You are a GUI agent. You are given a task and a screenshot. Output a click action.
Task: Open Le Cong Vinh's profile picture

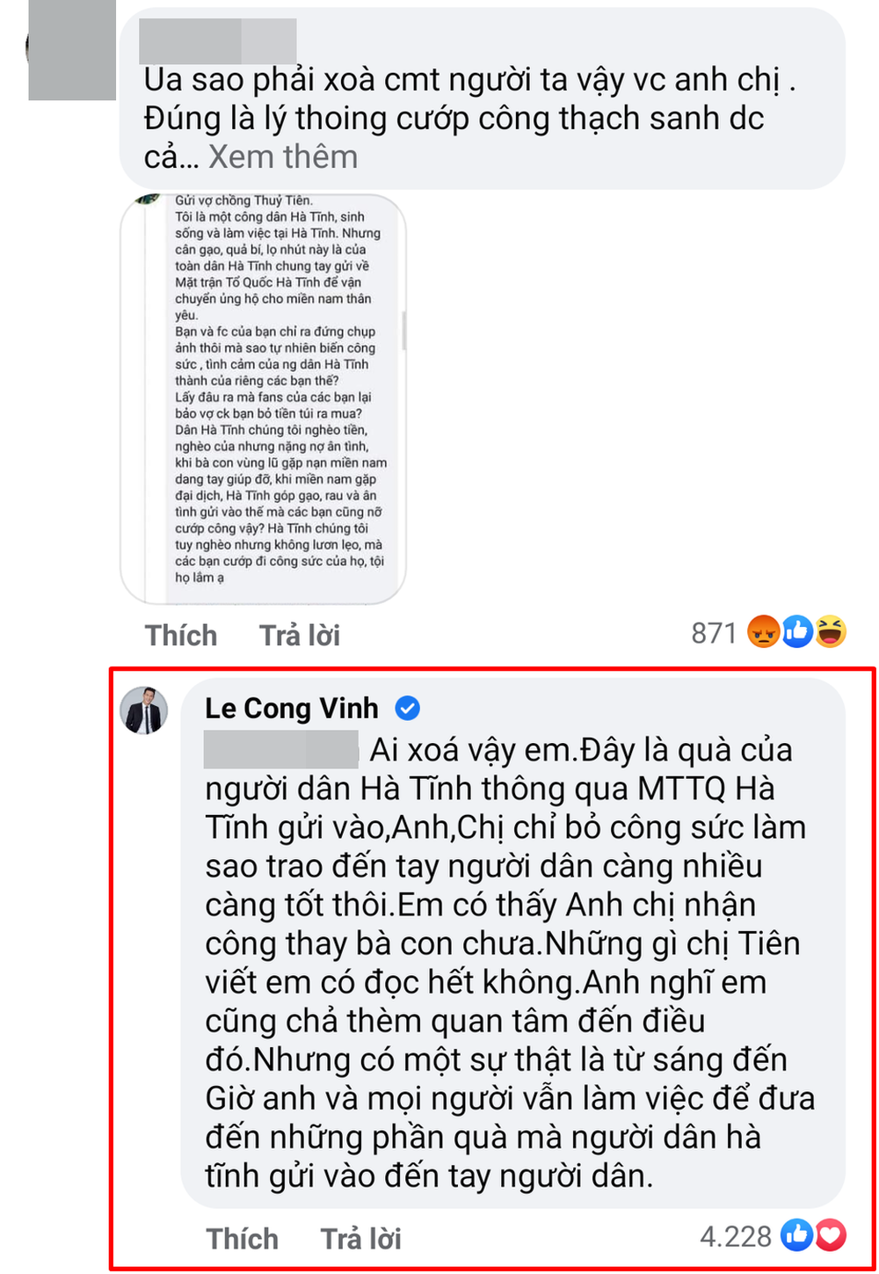(x=143, y=709)
